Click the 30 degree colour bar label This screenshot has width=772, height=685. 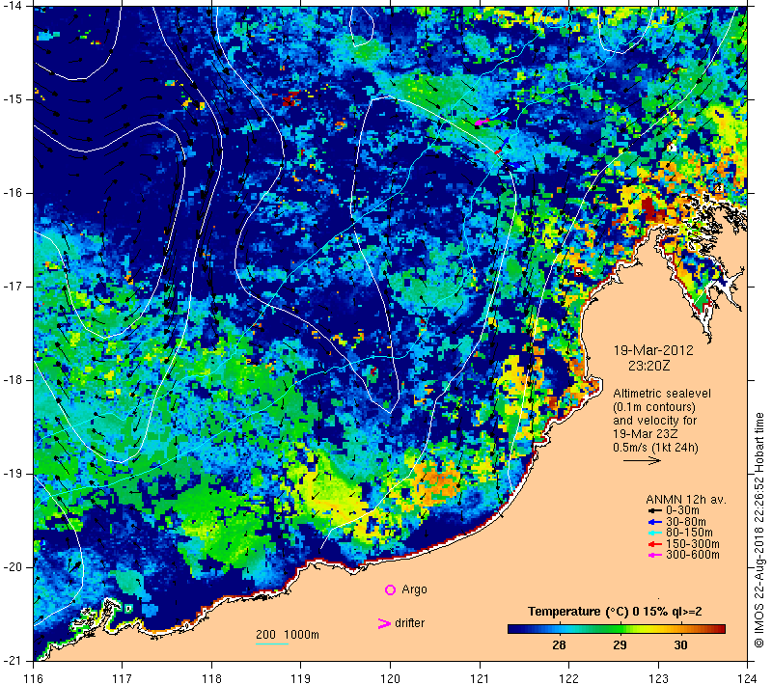click(680, 645)
